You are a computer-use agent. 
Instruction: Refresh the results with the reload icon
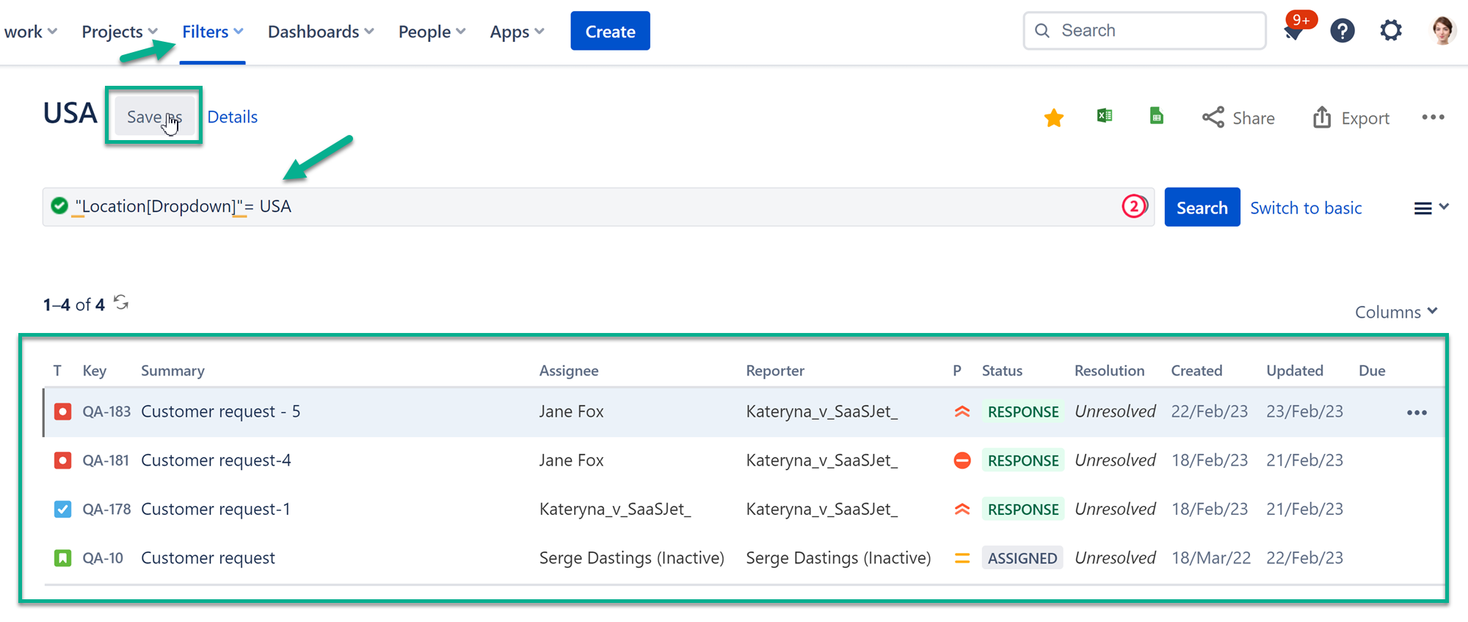121,303
